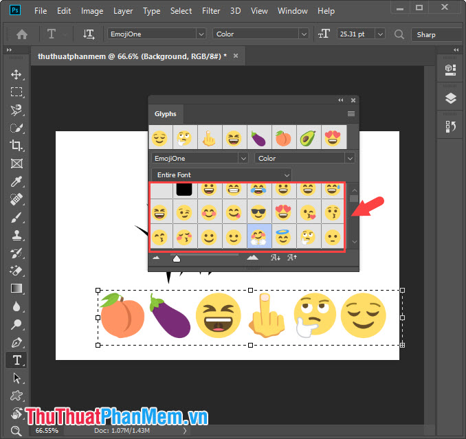
Task: Pick recent avocado glyph
Action: tap(308, 138)
